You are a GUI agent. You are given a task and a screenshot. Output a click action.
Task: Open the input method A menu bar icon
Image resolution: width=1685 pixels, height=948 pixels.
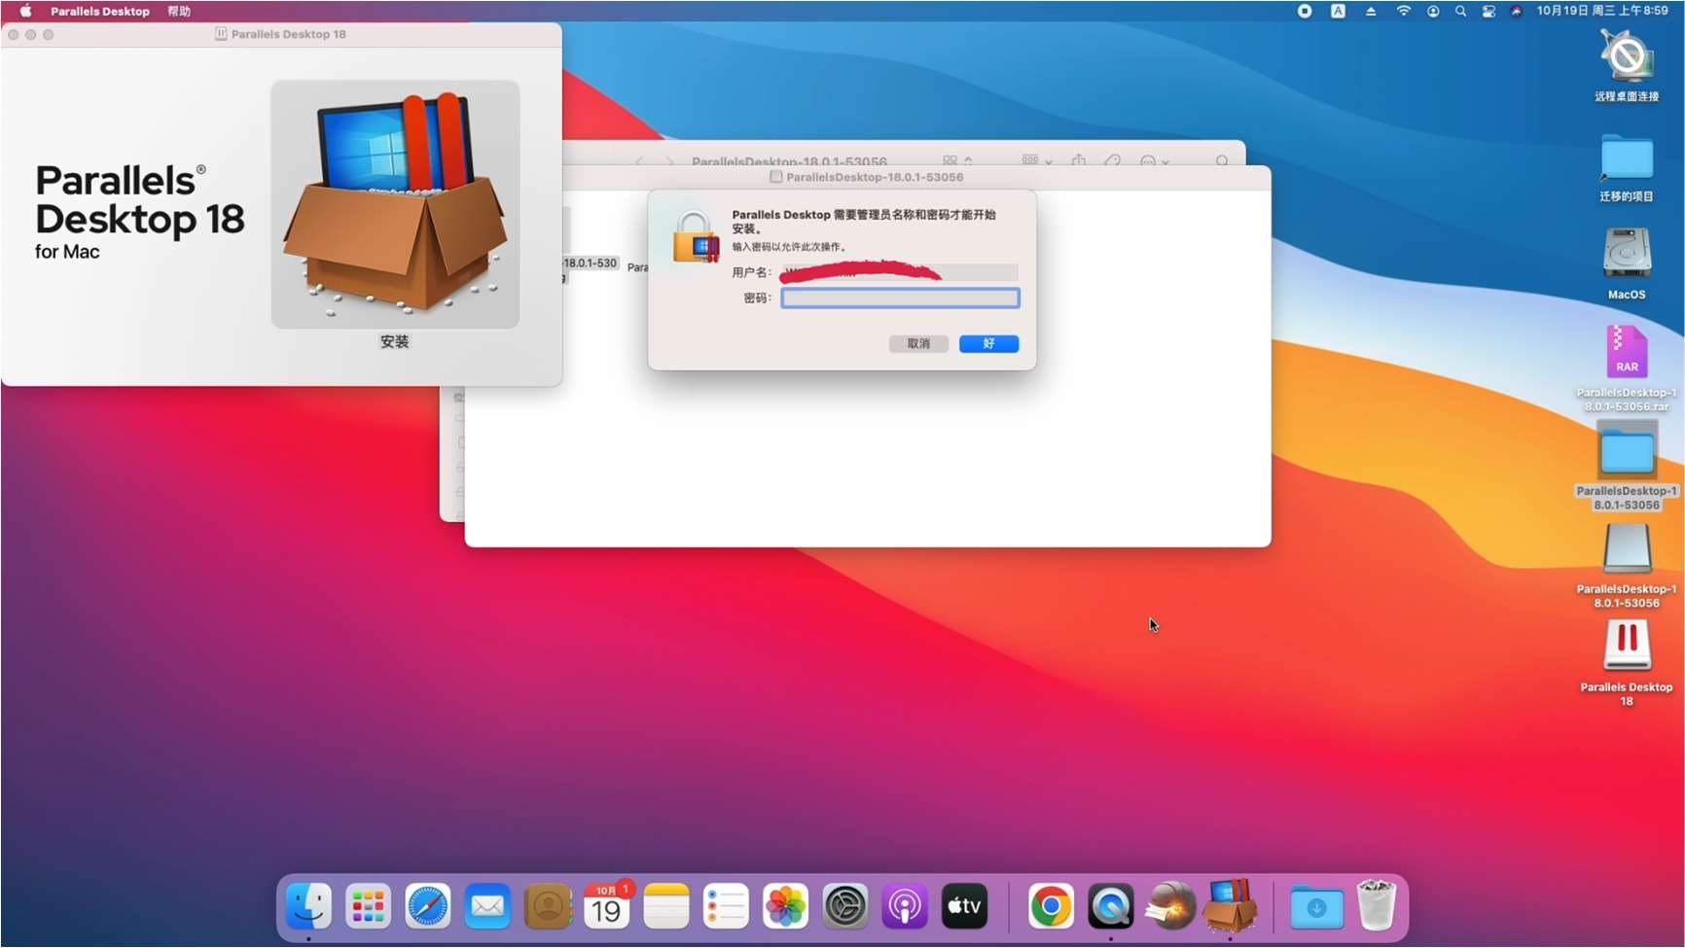pos(1339,11)
